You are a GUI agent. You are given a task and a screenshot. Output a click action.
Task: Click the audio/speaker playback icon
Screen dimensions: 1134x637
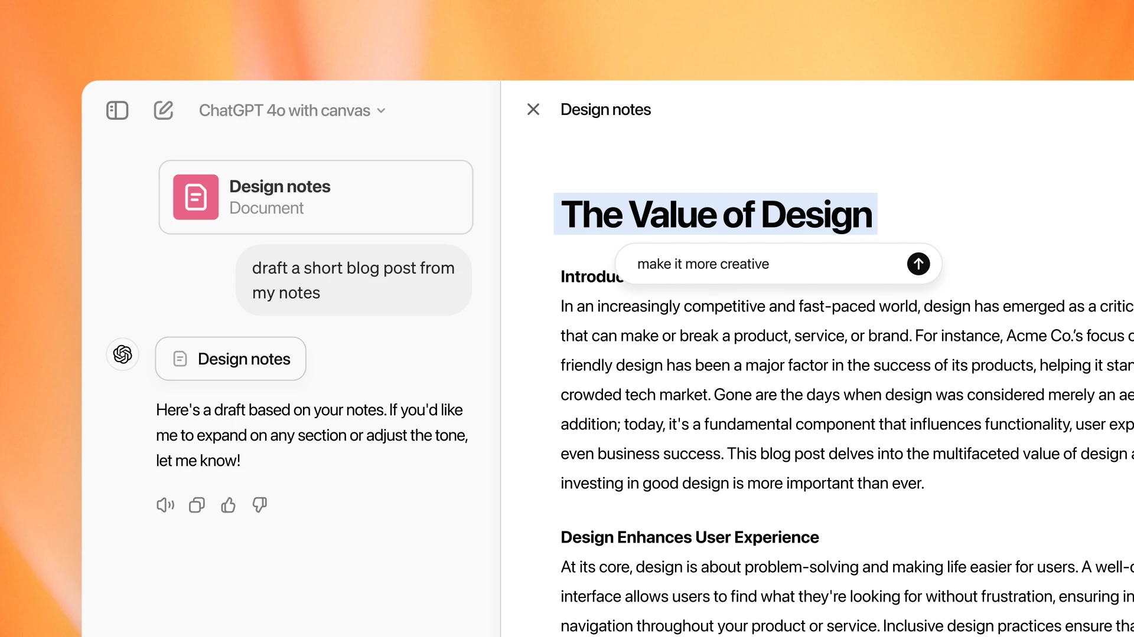tap(164, 505)
